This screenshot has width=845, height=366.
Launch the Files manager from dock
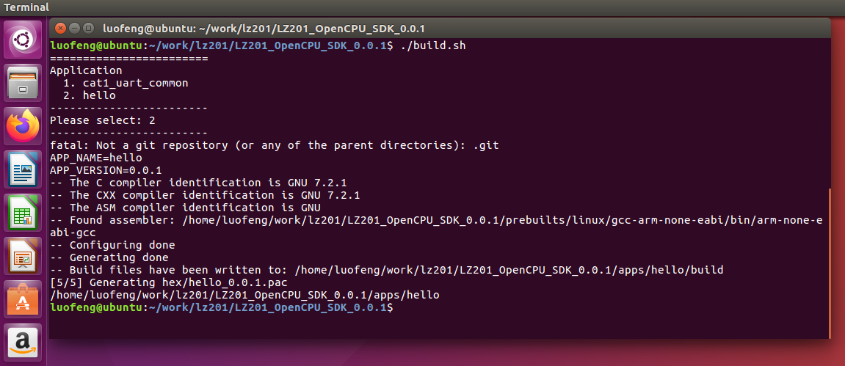23,83
